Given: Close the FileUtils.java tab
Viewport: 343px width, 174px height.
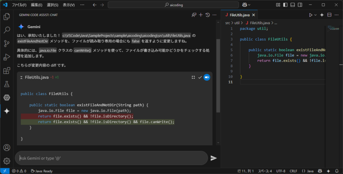Looking at the screenshot, I should click(254, 15).
